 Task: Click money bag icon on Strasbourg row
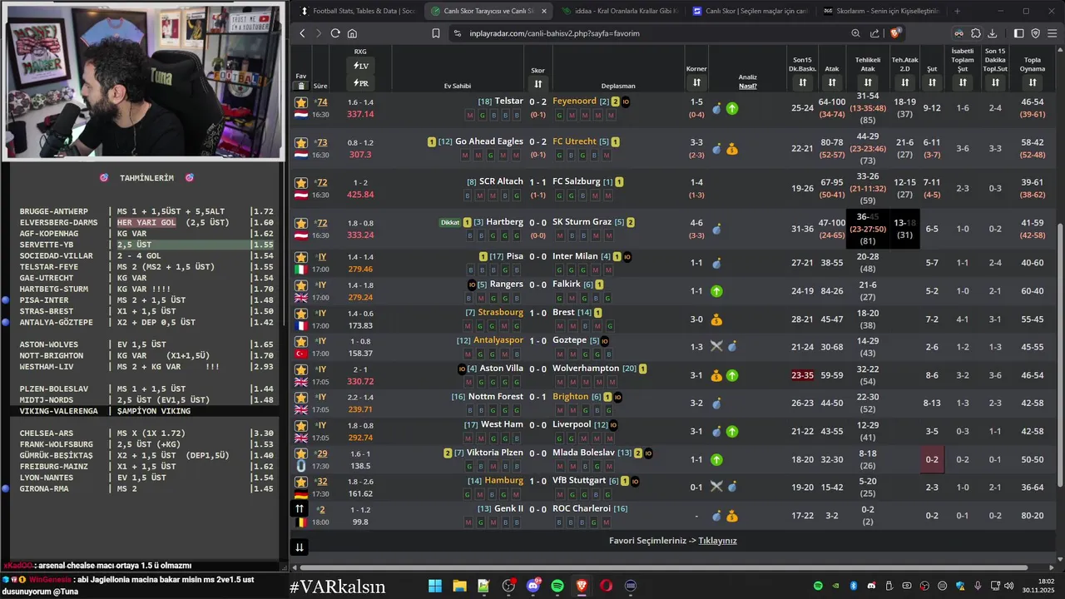[716, 319]
